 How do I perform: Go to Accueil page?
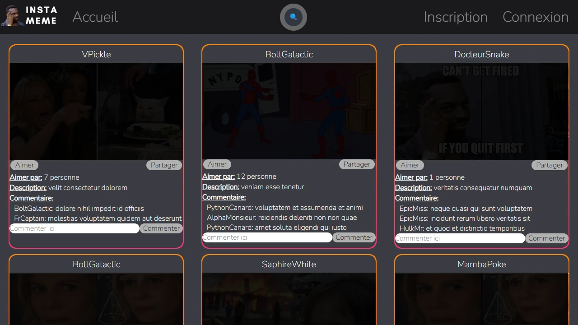tap(95, 17)
